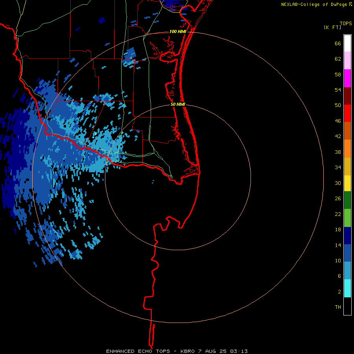
Task: Select the orange 42 kft swatch
Action: point(347,149)
